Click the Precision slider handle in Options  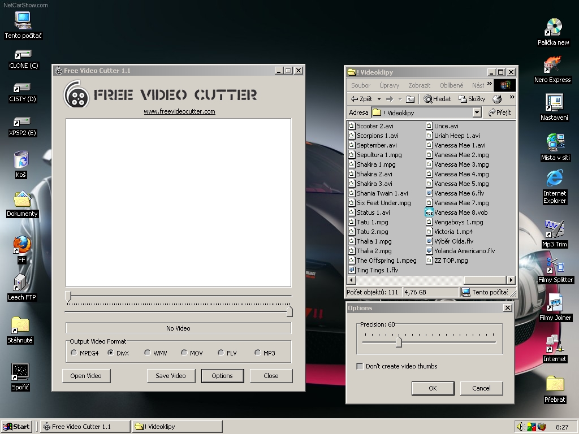399,342
